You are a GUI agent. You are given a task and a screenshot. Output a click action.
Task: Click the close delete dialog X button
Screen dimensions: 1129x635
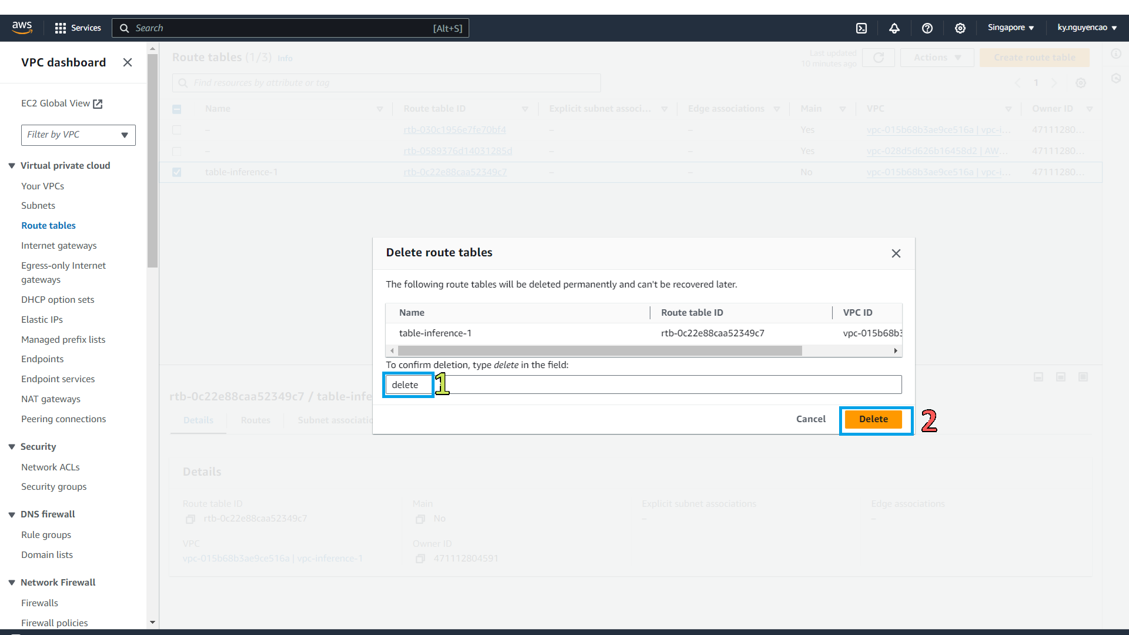coord(896,253)
